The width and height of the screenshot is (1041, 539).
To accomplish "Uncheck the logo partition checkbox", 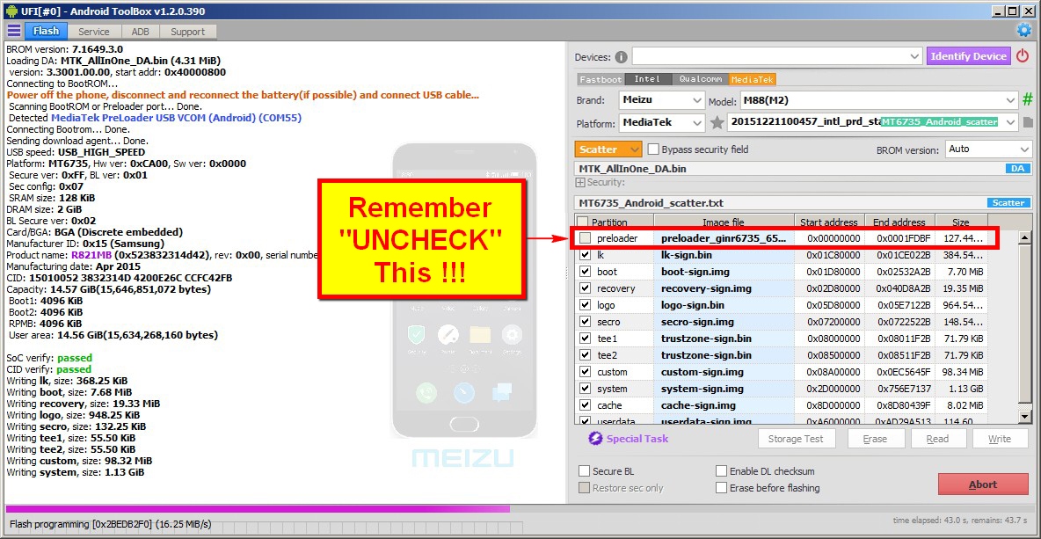I will [585, 305].
